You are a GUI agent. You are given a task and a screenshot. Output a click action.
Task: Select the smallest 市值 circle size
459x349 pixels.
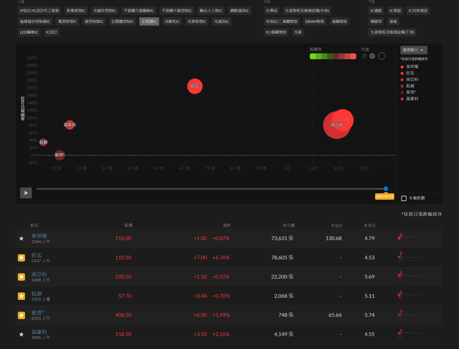click(x=364, y=56)
